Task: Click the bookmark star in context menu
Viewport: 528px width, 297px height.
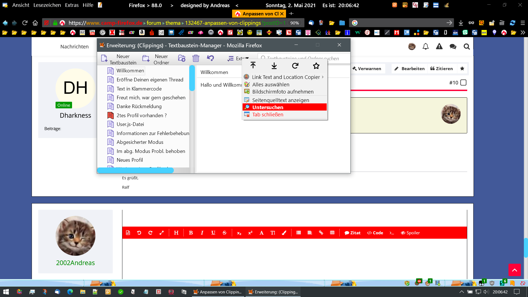Action: click(316, 66)
